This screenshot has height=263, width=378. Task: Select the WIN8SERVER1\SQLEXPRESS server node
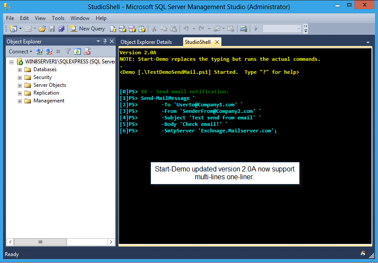(70, 62)
